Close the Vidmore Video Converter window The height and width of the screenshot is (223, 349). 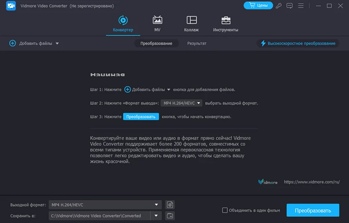coord(340,6)
